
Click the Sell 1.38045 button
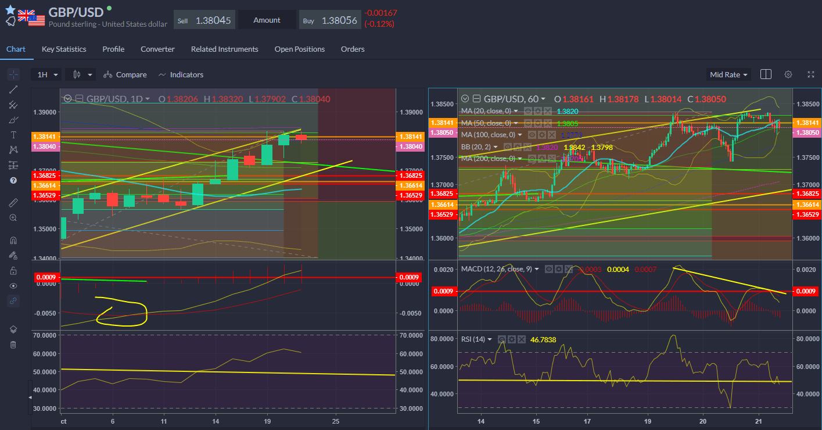[x=204, y=19]
